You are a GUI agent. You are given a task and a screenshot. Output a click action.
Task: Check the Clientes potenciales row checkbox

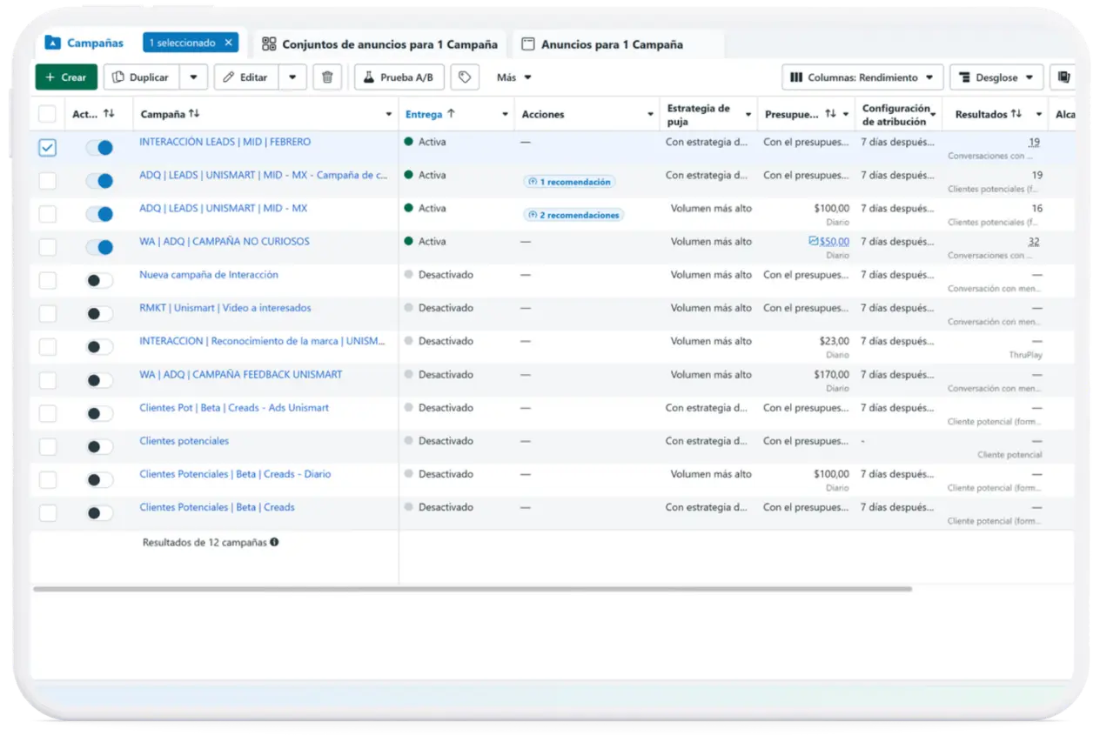click(48, 447)
